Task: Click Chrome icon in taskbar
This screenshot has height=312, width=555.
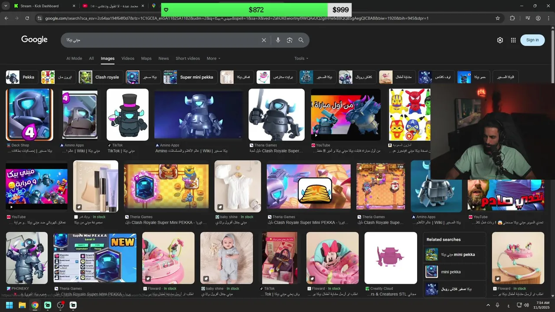Action: (x=35, y=305)
